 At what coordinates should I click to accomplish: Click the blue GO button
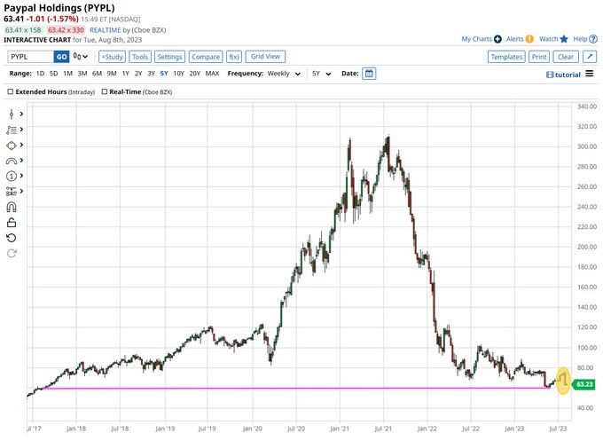(x=61, y=57)
